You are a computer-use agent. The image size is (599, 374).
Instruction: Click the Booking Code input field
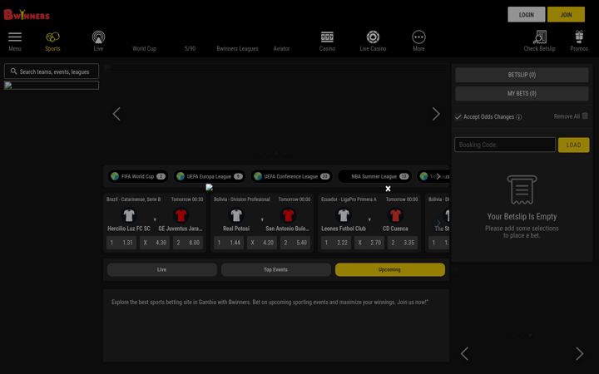point(505,145)
